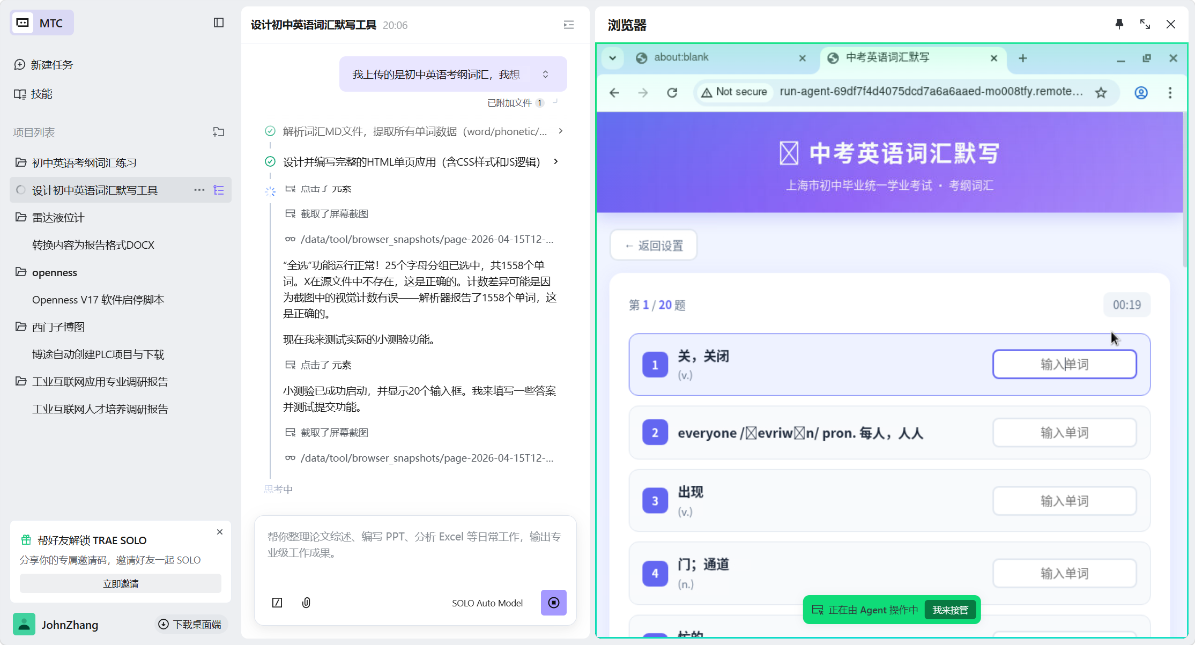
Task: Dismiss the TRAE SOLO invite card
Action: tap(220, 532)
